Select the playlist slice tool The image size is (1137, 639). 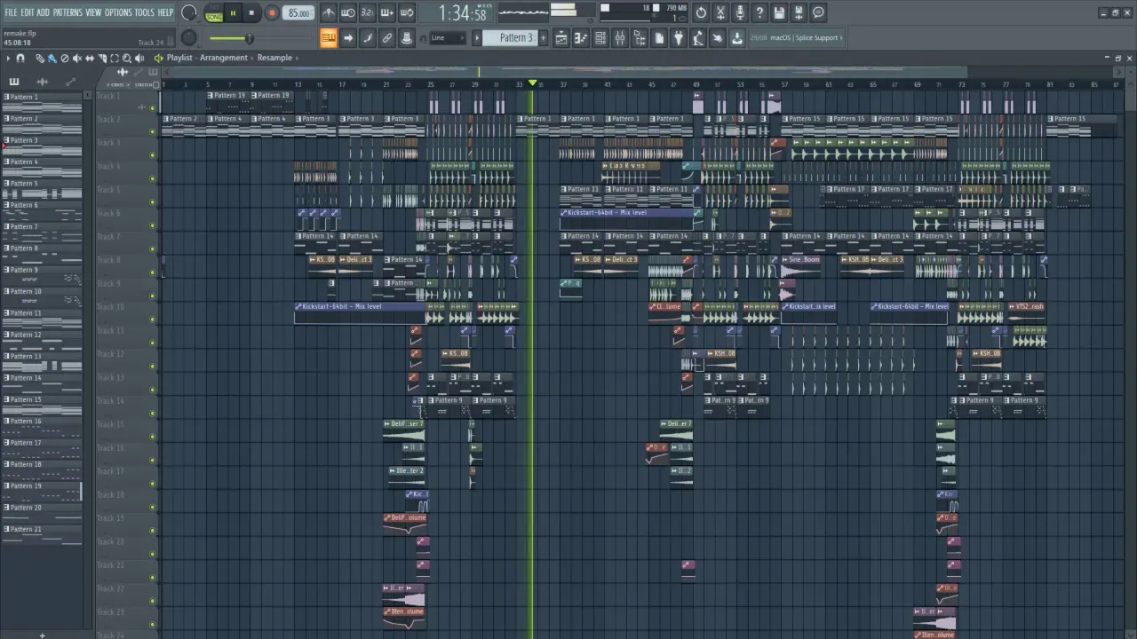coord(101,58)
